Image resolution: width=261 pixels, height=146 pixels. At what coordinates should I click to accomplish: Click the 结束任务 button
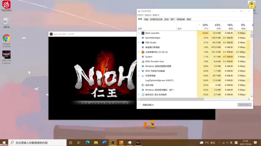[x=244, y=105]
